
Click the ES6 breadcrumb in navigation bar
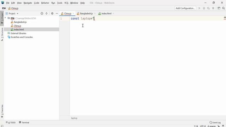tap(4, 8)
